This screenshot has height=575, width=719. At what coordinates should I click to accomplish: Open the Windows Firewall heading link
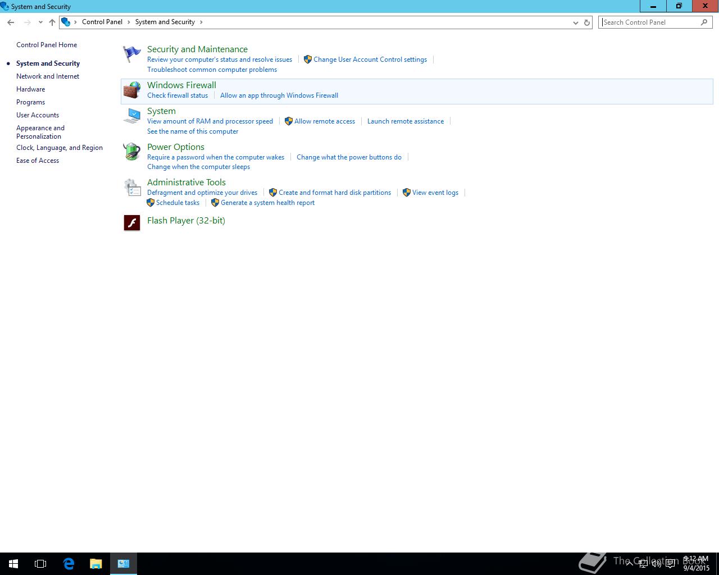click(x=181, y=85)
